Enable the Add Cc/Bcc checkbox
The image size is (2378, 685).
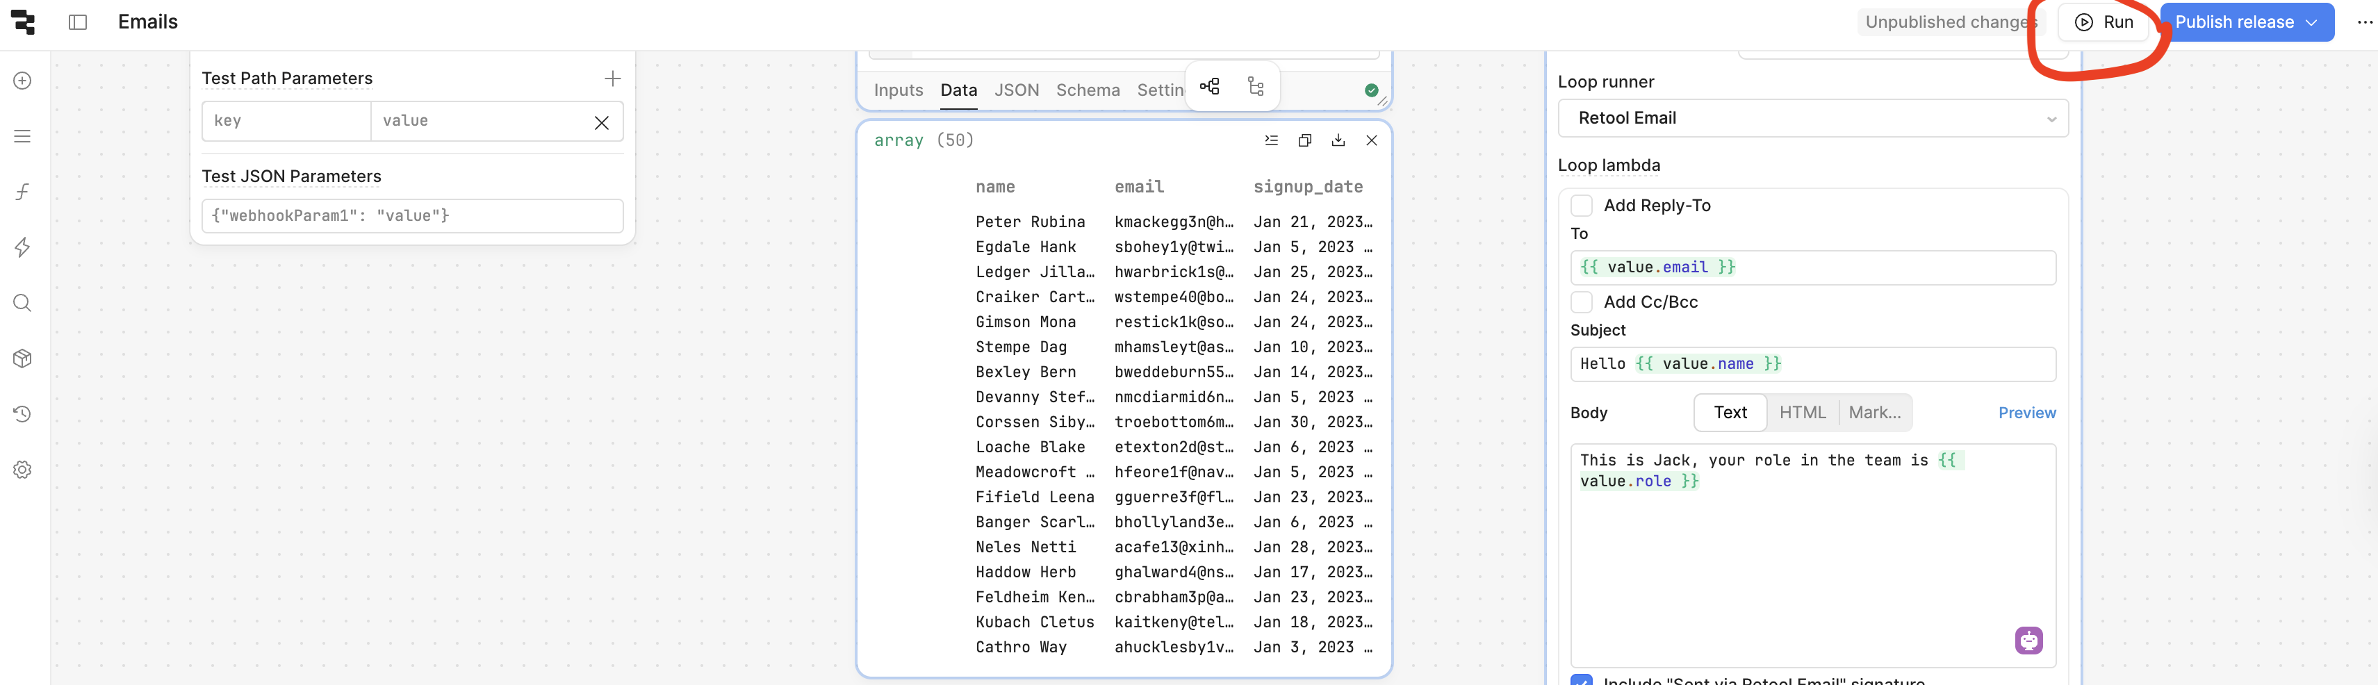coord(1582,302)
